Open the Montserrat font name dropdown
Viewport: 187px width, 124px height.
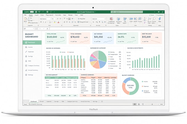pos(51,19)
